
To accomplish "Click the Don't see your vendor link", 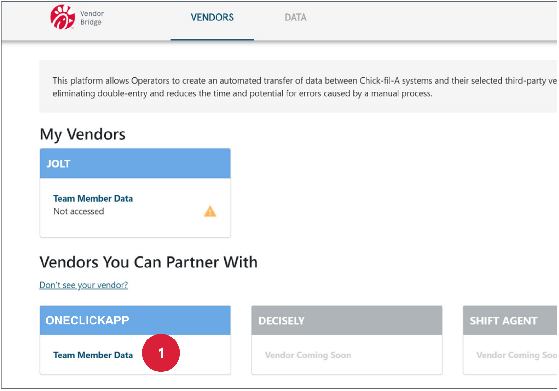I will tap(83, 285).
